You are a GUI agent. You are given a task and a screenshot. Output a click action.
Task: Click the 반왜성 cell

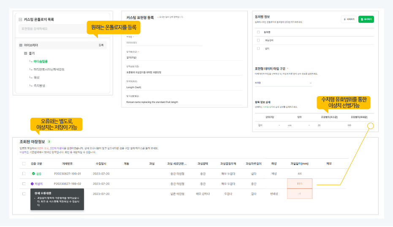pos(274,194)
